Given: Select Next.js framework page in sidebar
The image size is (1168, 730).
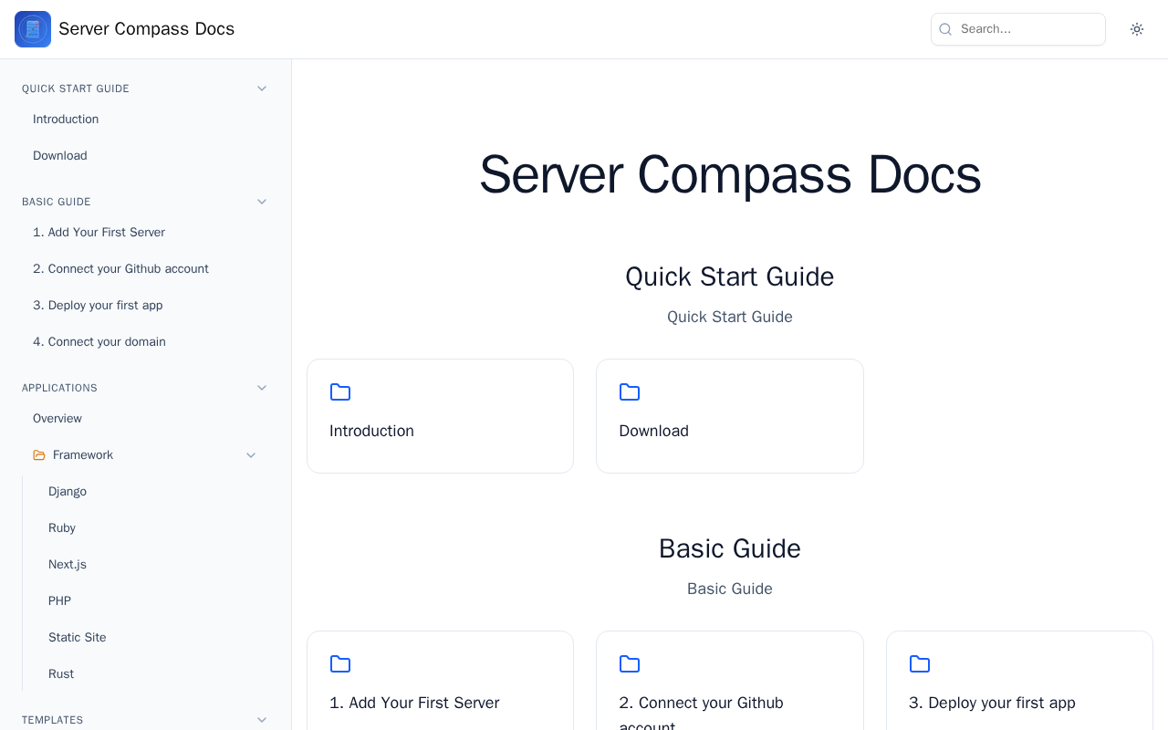Looking at the screenshot, I should (68, 565).
